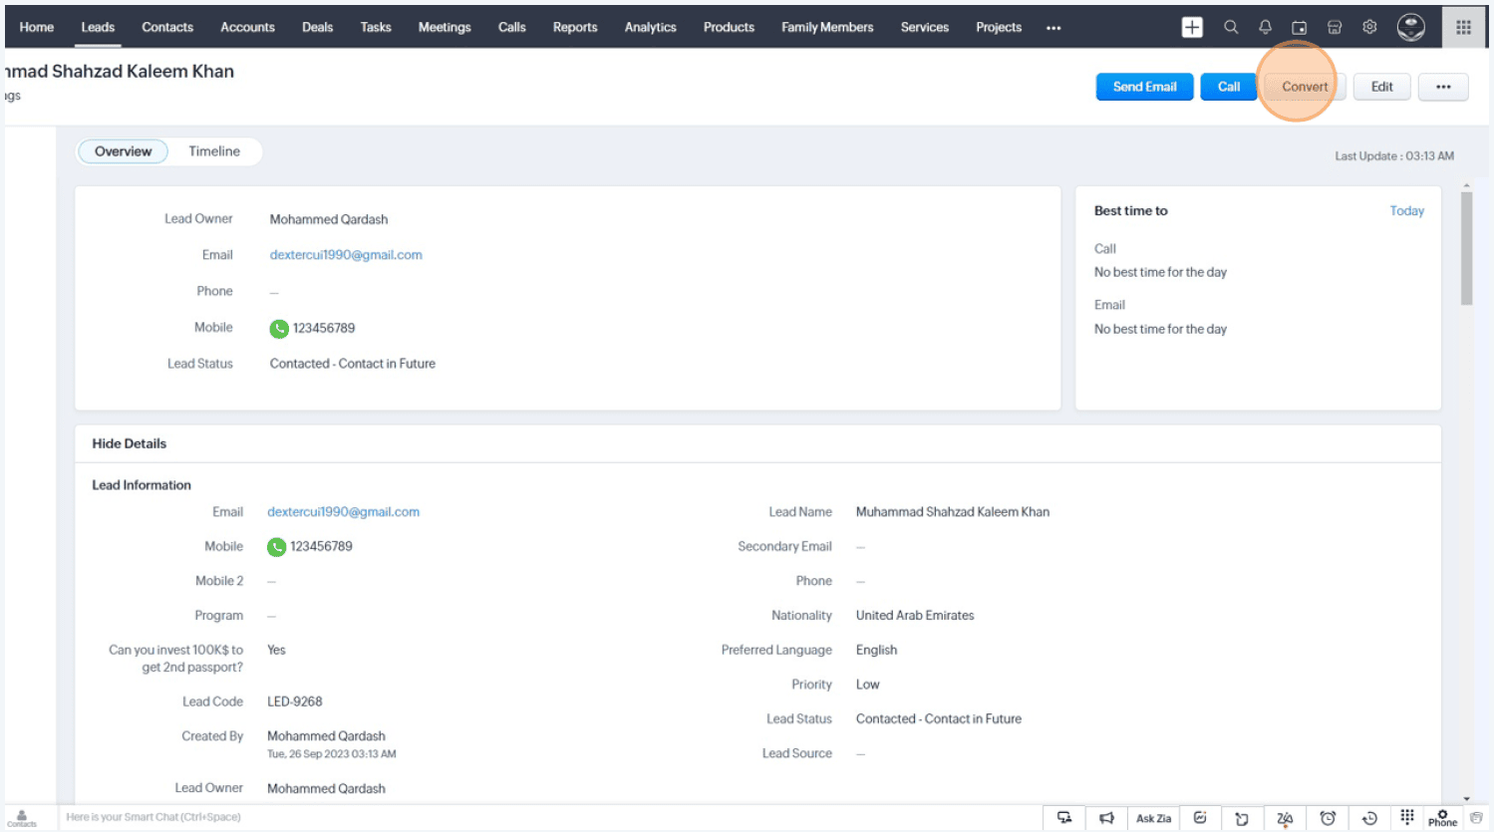This screenshot has width=1494, height=832.
Task: Open the setup gear icon
Action: (1369, 27)
